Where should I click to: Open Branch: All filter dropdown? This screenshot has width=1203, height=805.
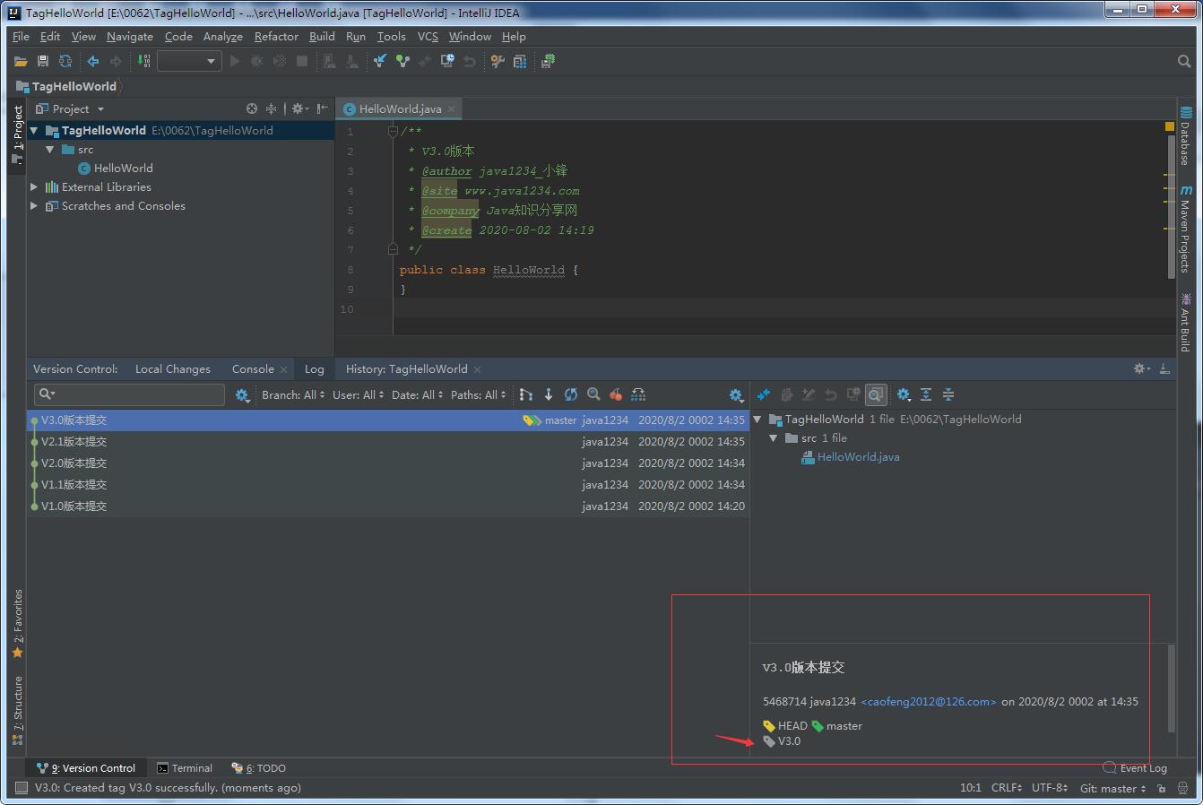[293, 394]
